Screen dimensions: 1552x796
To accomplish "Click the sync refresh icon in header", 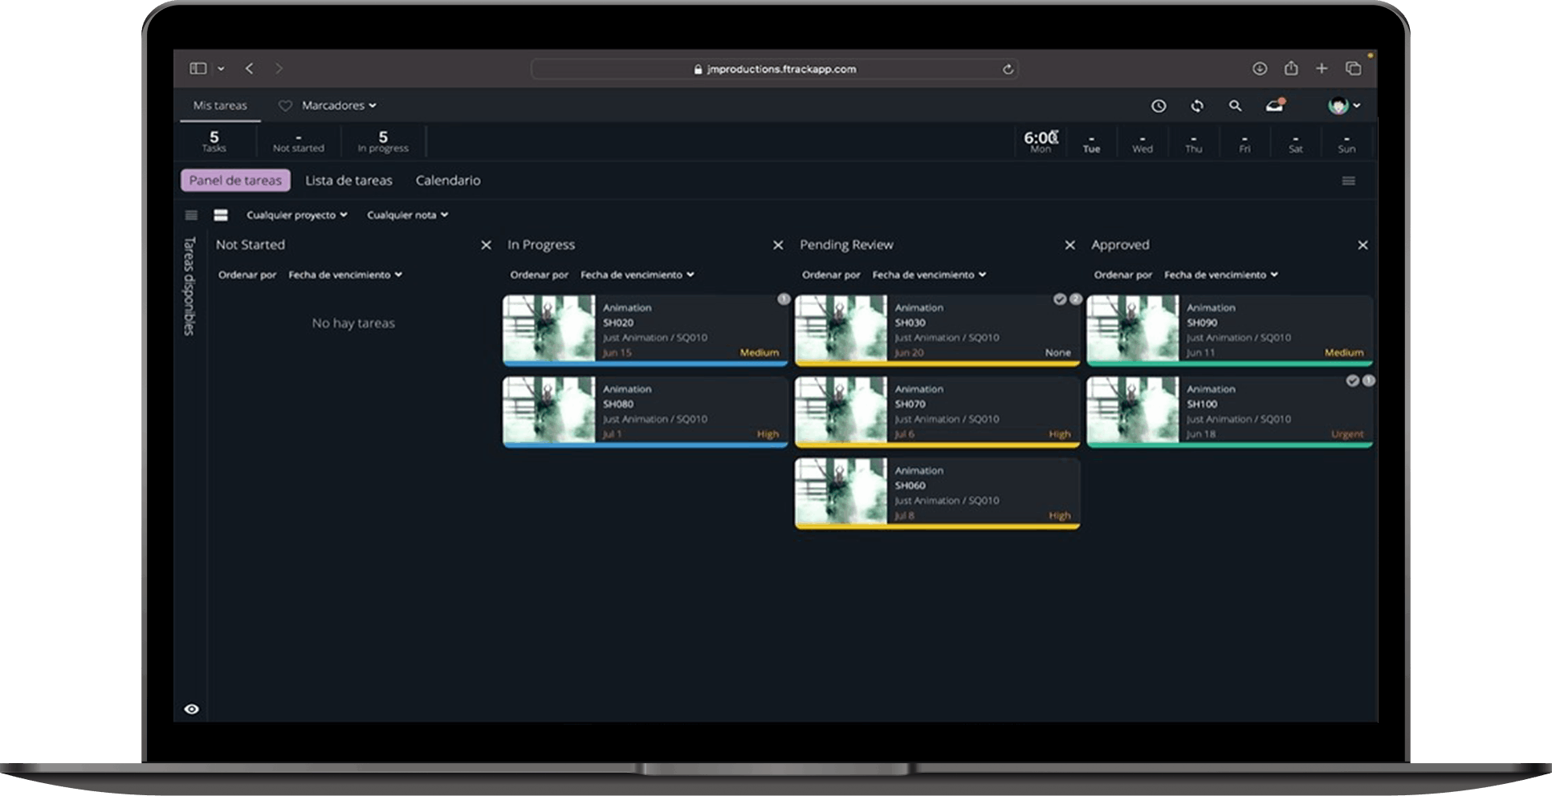I will click(x=1196, y=106).
